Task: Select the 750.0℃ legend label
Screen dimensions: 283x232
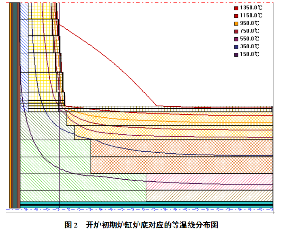Action: point(250,31)
